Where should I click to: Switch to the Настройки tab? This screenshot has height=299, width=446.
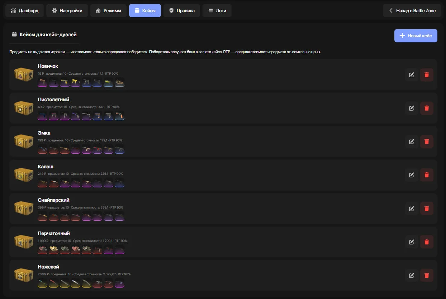pyautogui.click(x=67, y=11)
